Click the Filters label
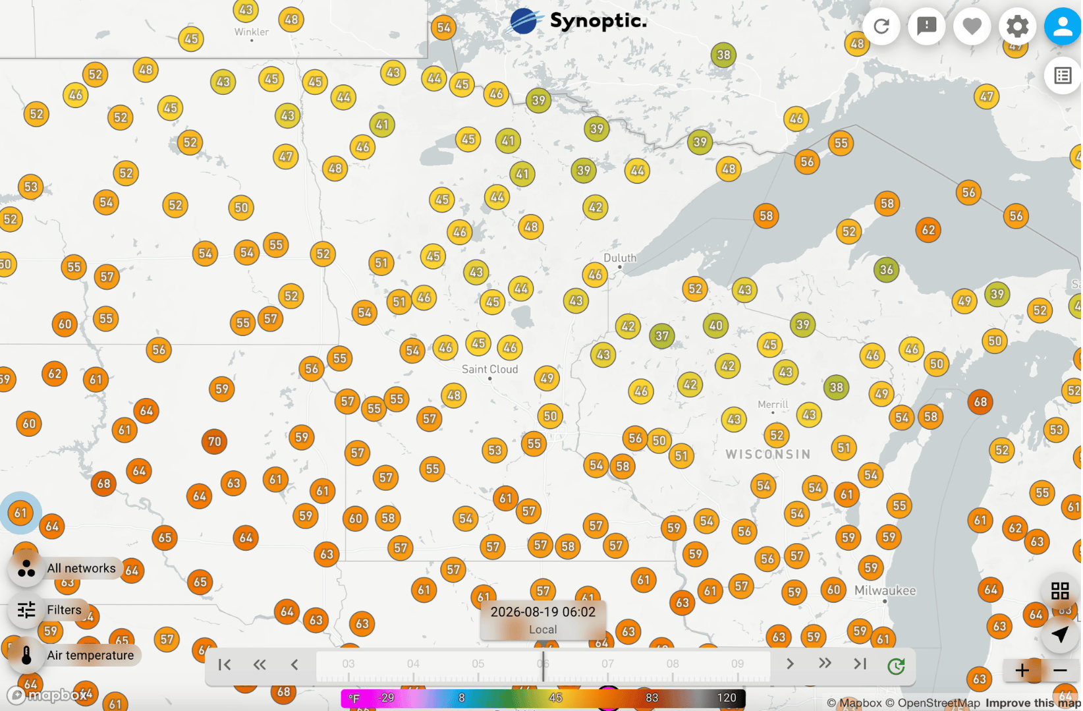 64,610
